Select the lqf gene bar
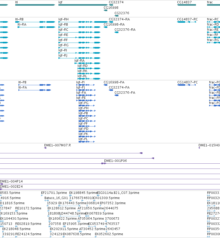 (83, 5)
